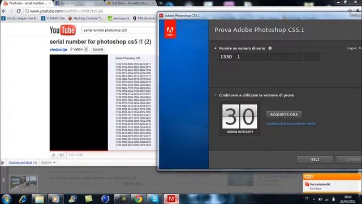Open the 'PS3-Groove' bookmark
Image resolution: width=362 pixels, height=204 pixels.
click(x=144, y=18)
